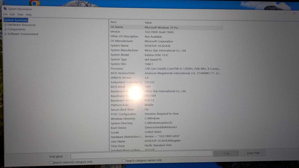Open the File menu

point(5,14)
